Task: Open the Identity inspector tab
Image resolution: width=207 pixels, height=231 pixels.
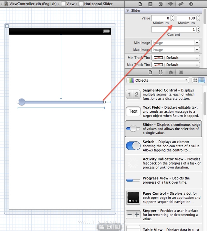Action: click(160, 4)
